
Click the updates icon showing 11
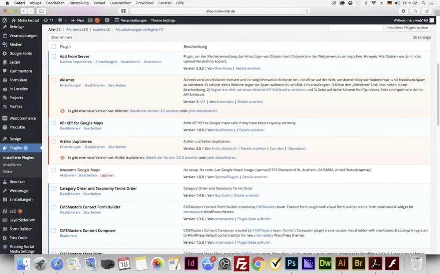[x=48, y=20]
